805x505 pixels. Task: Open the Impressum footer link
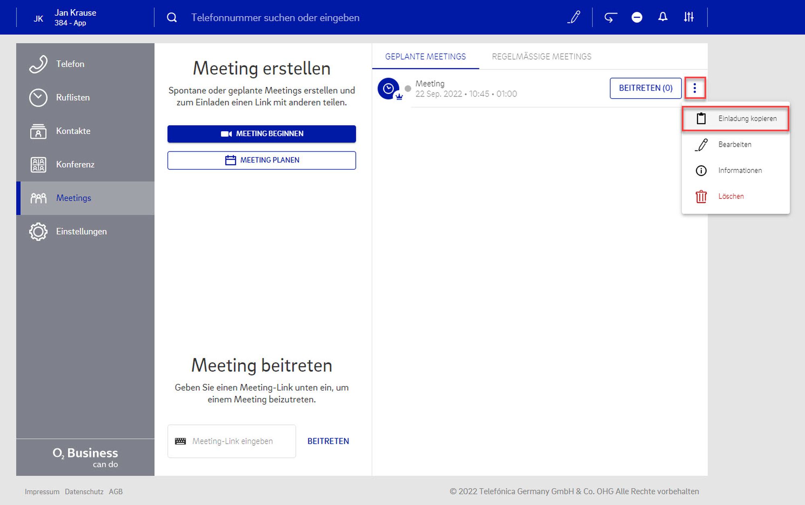click(42, 492)
